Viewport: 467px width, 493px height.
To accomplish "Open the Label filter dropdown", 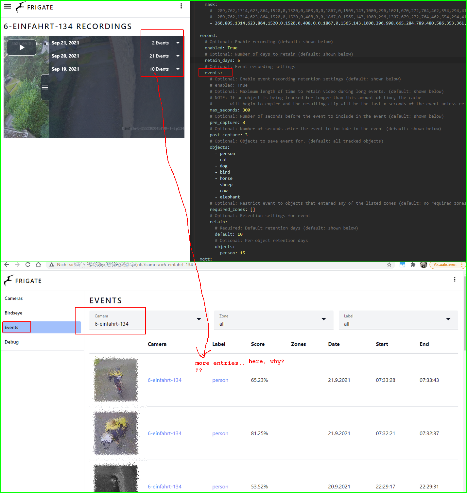I will click(449, 319).
